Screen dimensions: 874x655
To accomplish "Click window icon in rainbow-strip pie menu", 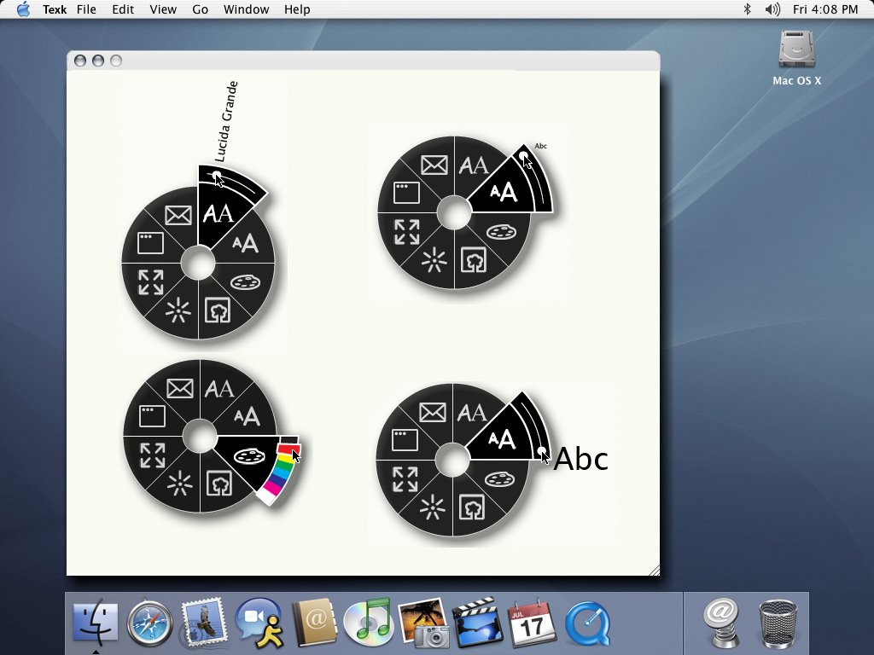I will (x=152, y=416).
